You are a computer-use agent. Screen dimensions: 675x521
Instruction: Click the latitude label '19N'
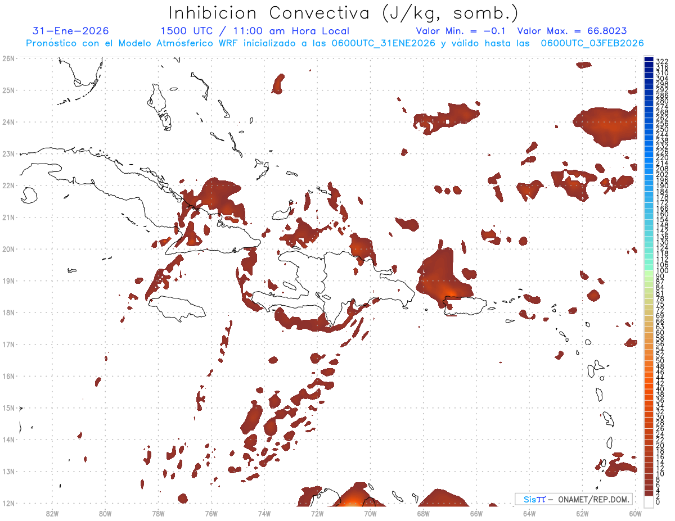8,280
